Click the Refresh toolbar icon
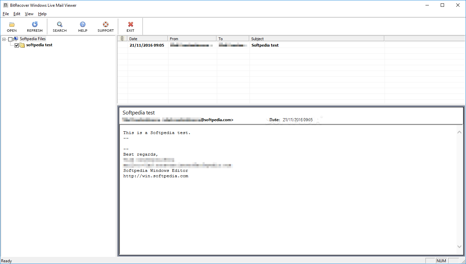This screenshot has height=264, width=466. 35,24
